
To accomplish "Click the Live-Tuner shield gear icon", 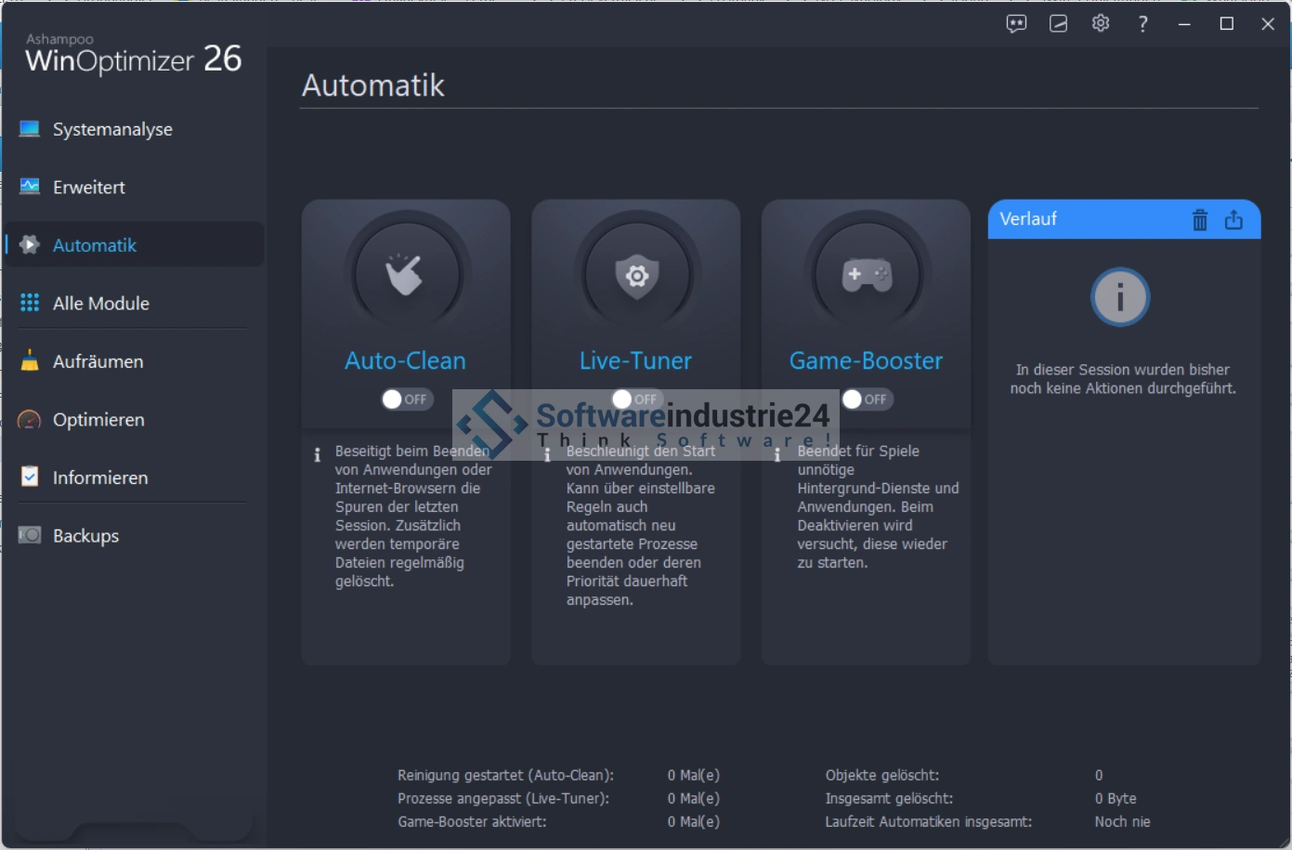I will 636,275.
